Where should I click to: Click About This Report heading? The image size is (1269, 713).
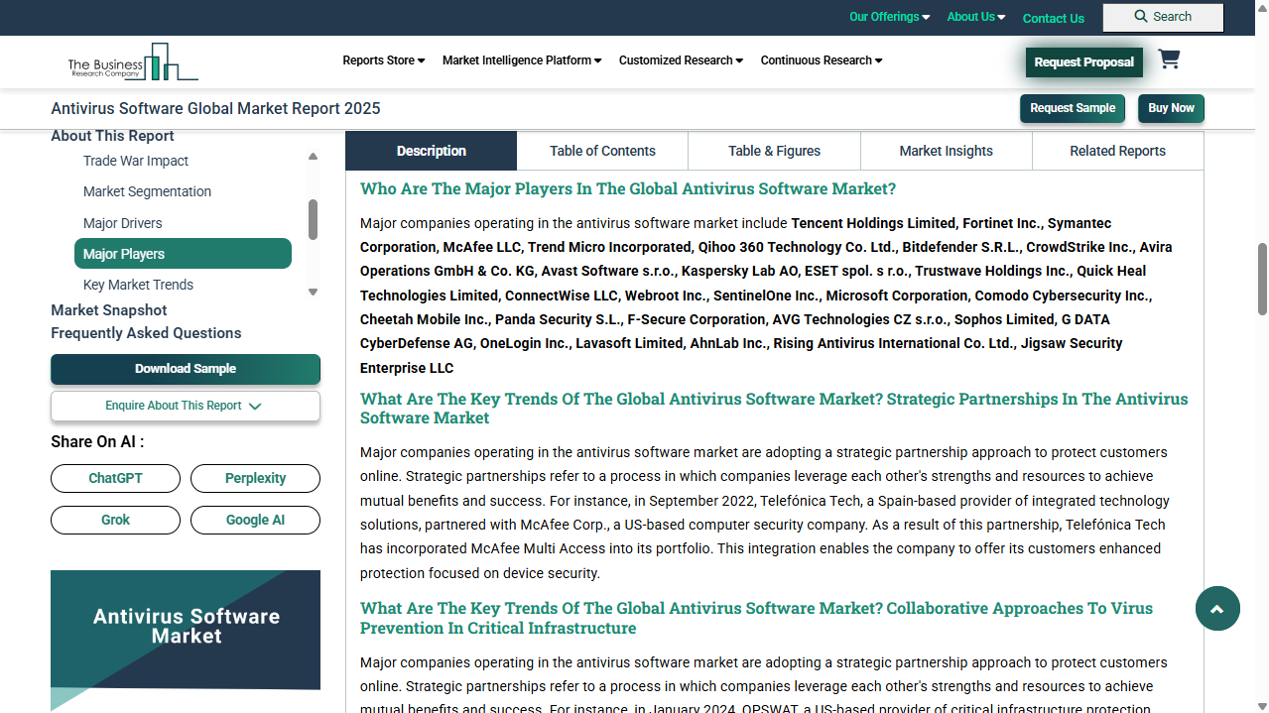pos(112,136)
